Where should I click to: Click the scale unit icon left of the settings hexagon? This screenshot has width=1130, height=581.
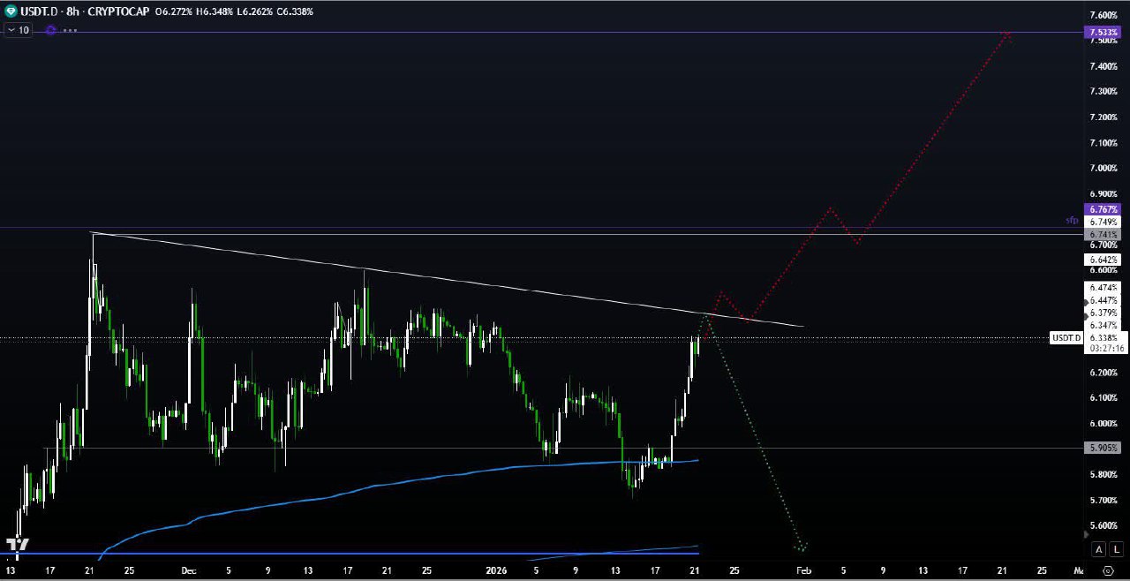click(1081, 571)
